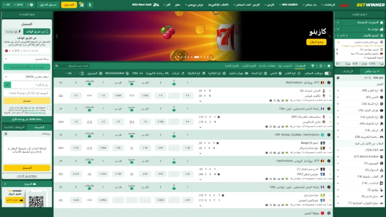Click the football filter in sports bar
386x217 pixels.
(292, 73)
